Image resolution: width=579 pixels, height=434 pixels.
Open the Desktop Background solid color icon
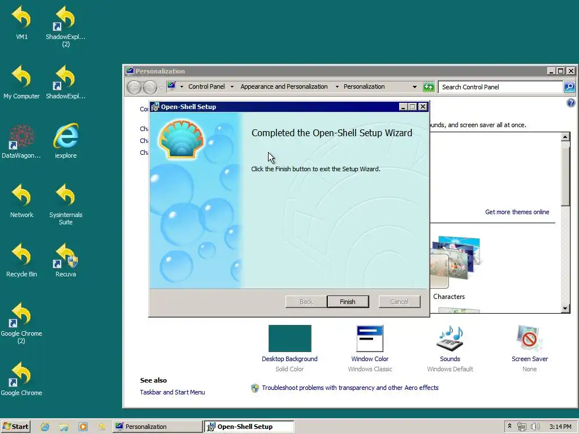click(x=289, y=338)
